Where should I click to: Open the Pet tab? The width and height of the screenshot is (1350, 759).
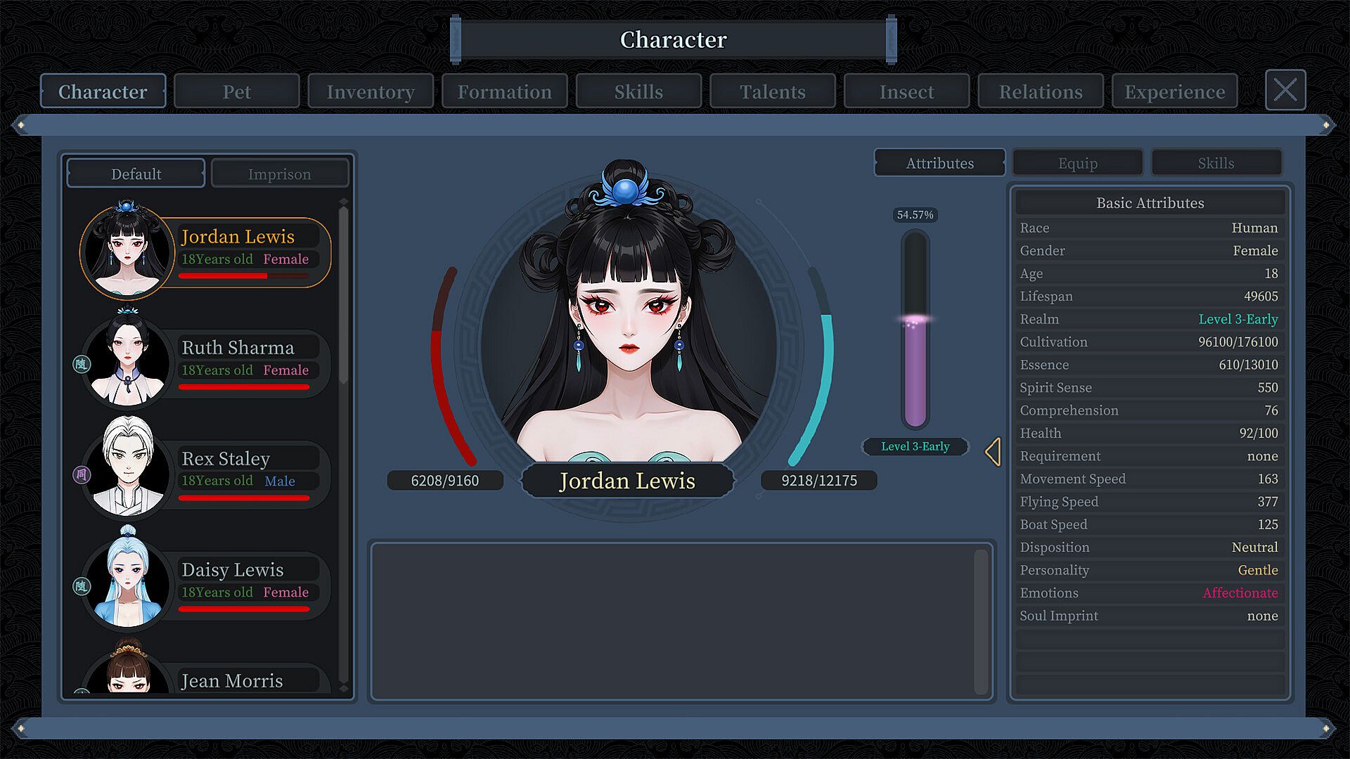click(236, 91)
